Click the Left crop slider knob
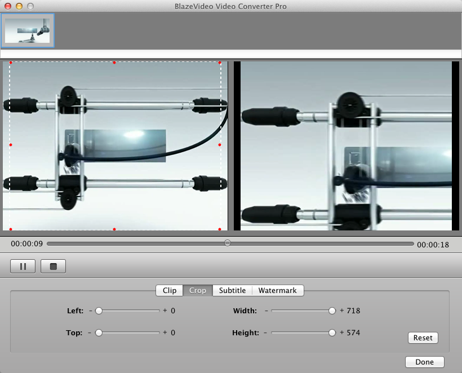This screenshot has width=462, height=373. [x=99, y=310]
